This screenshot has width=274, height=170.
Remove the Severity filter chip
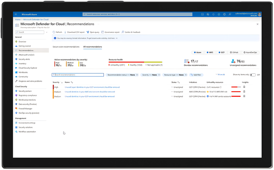159,75
